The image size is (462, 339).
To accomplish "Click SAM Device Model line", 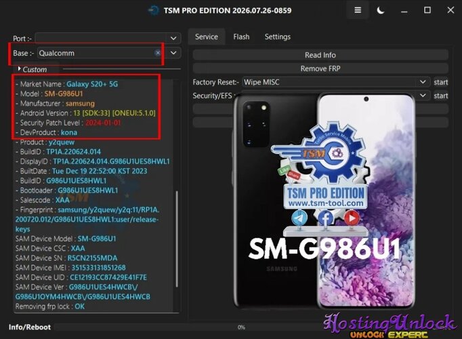I will (x=66, y=239).
